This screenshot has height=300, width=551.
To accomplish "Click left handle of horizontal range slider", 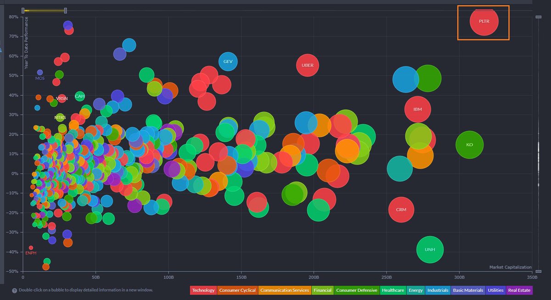I will point(23,11).
